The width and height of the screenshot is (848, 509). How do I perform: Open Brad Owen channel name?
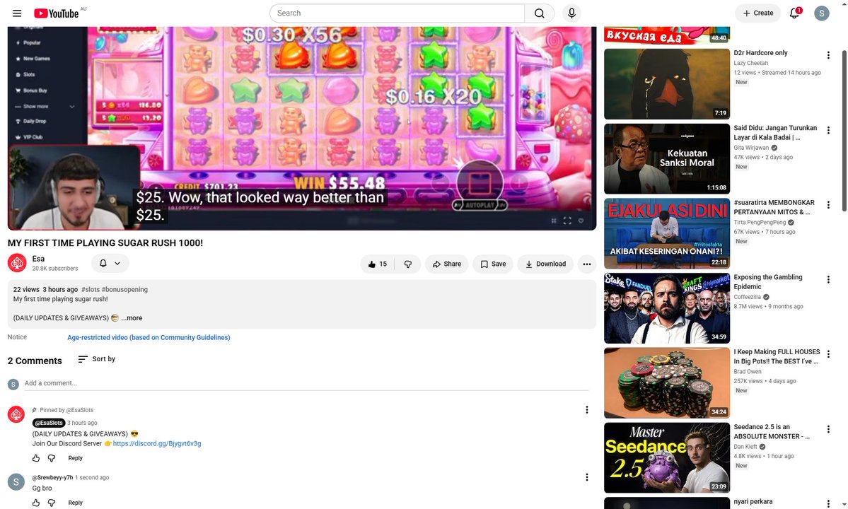click(x=748, y=372)
